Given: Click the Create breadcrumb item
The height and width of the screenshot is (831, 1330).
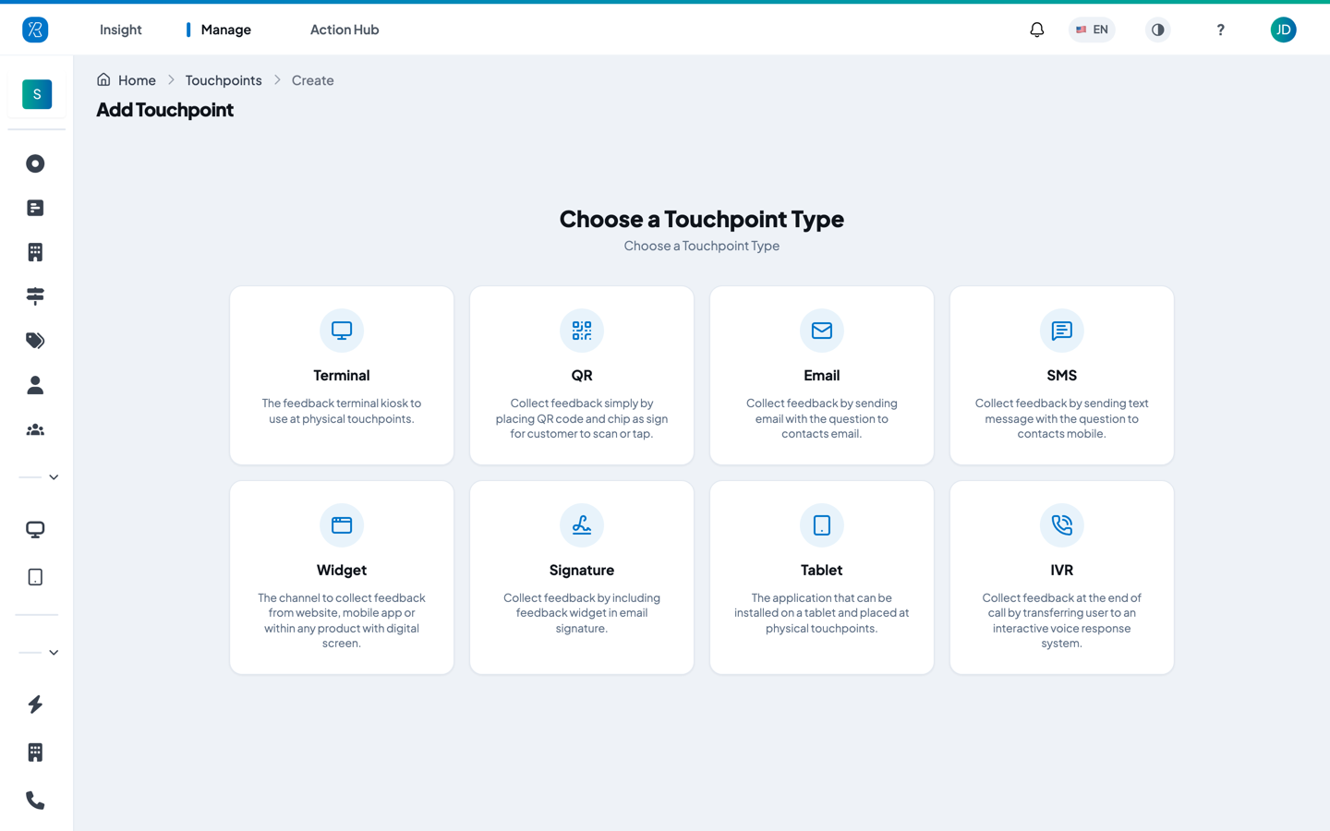Looking at the screenshot, I should (x=313, y=80).
